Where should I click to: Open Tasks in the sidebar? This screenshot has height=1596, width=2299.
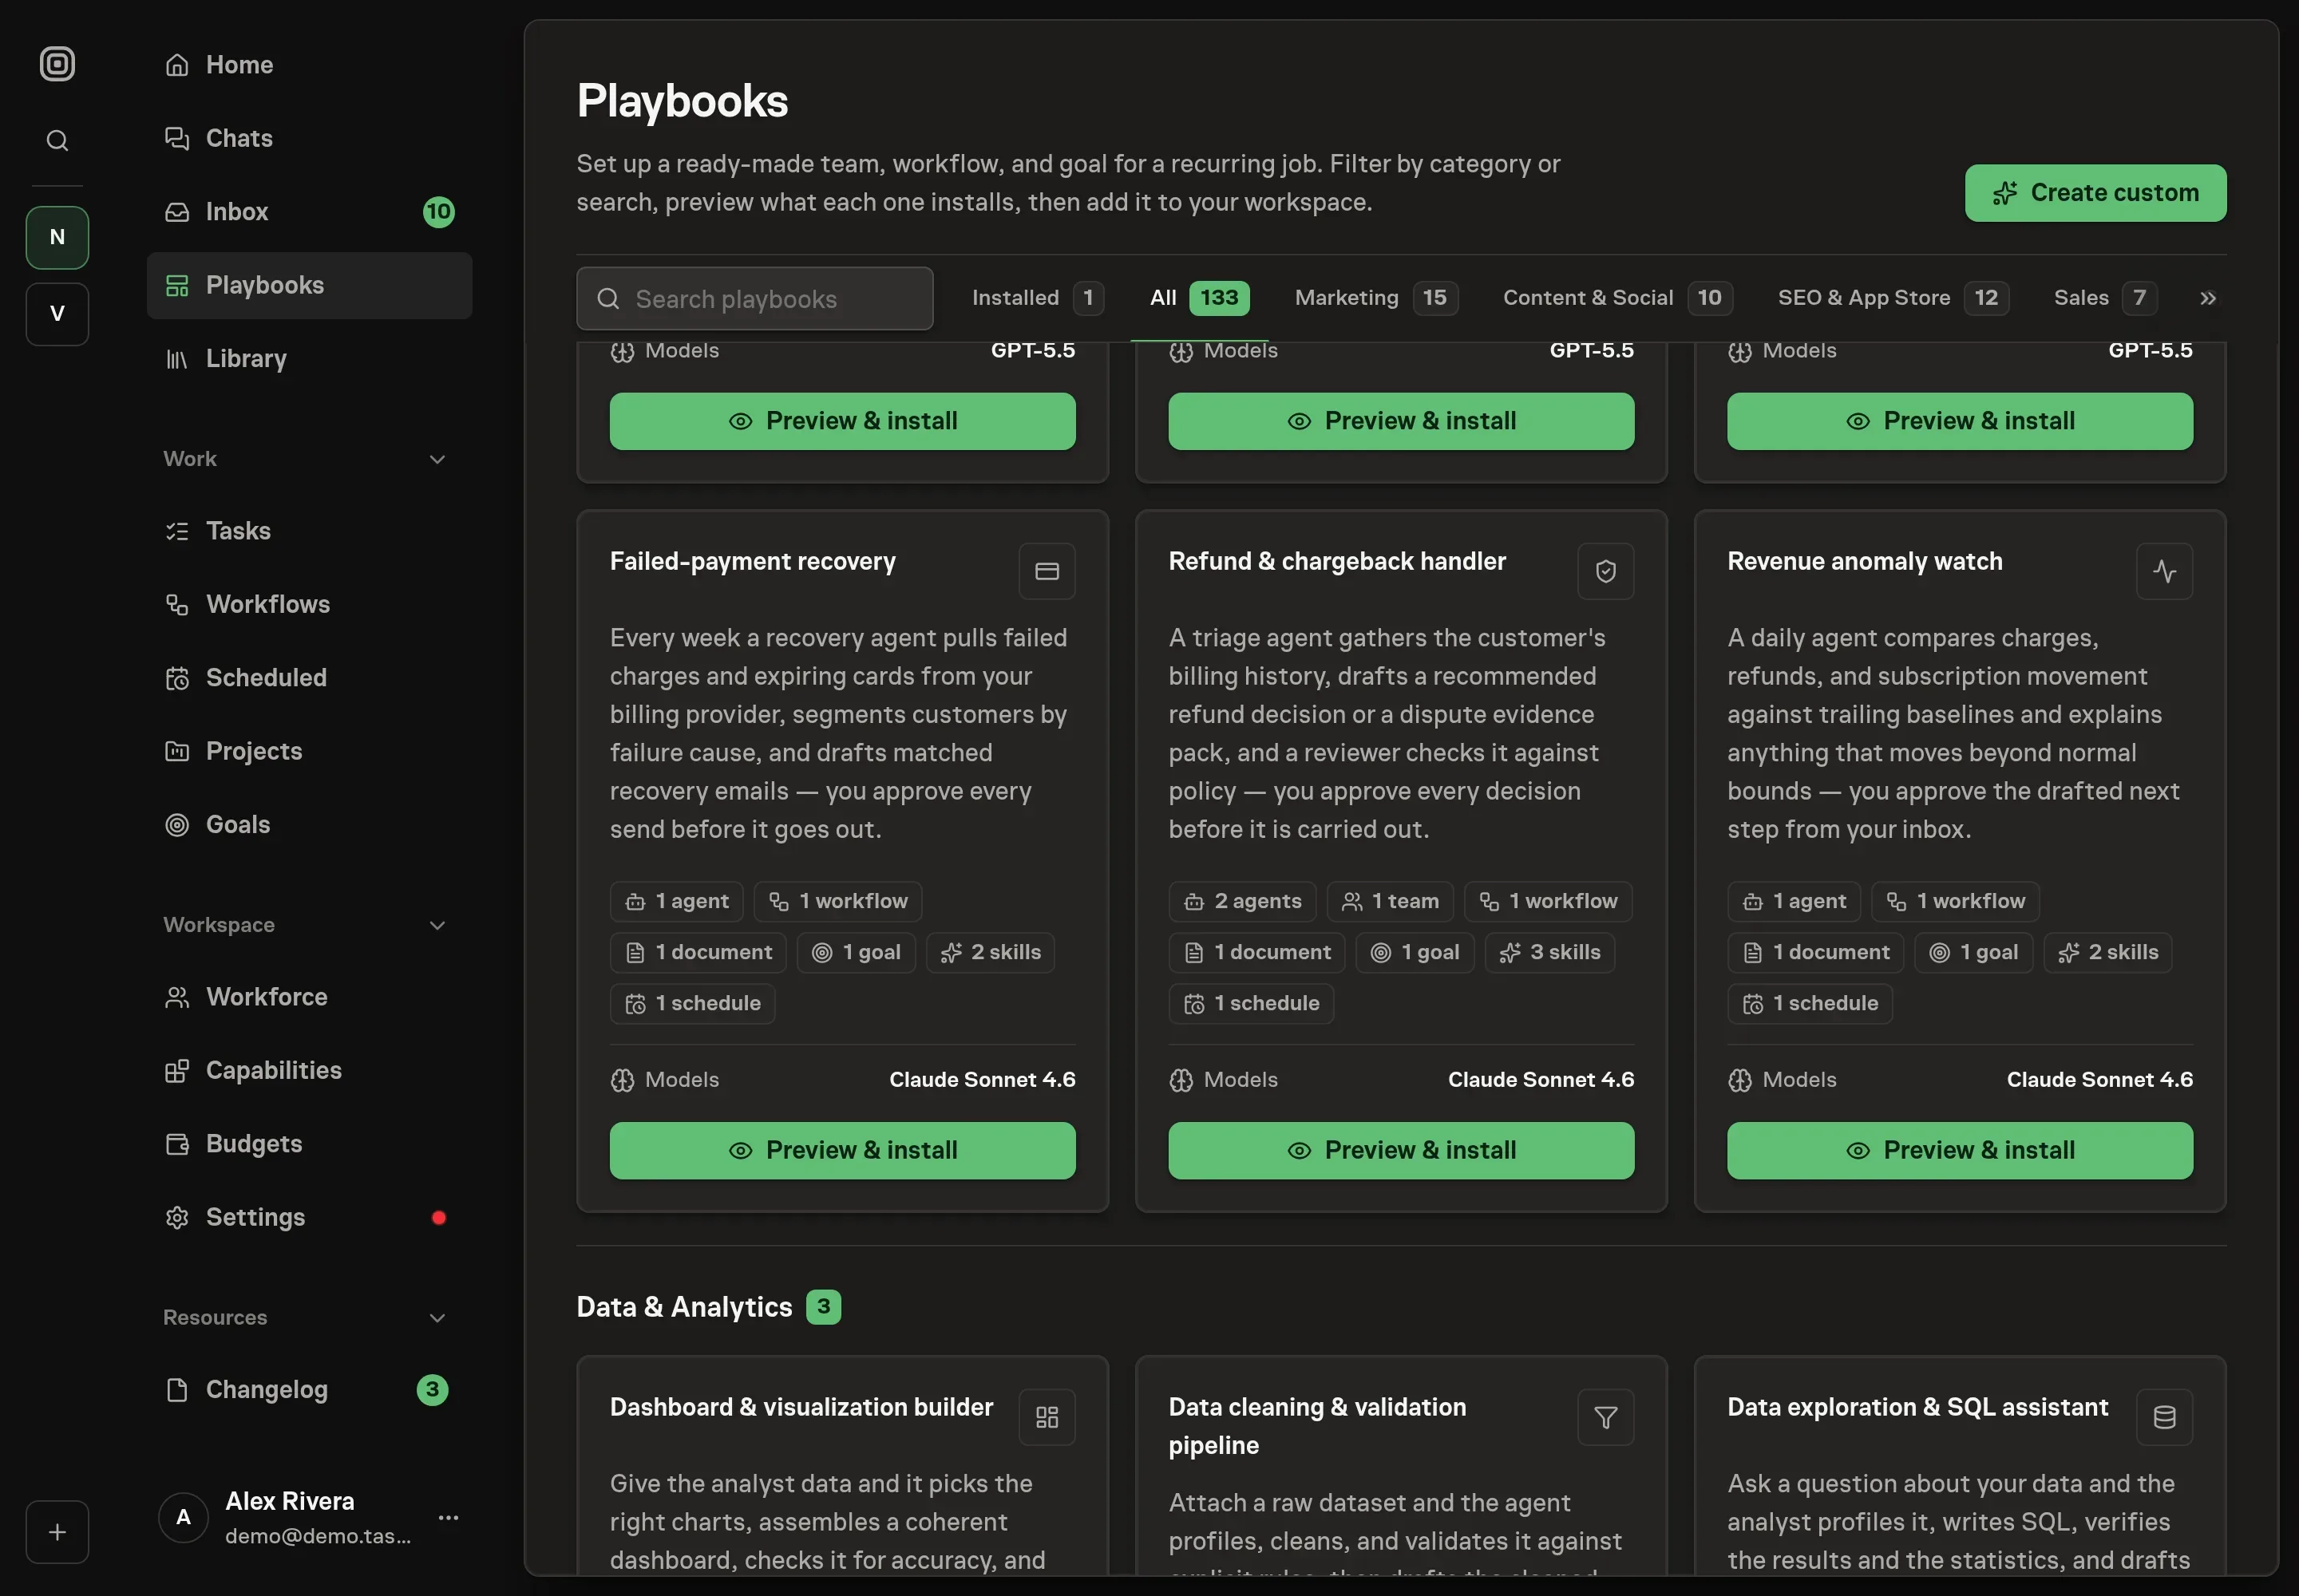point(309,531)
